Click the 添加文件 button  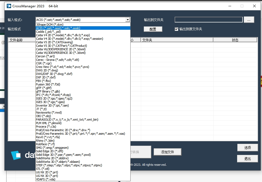pos(167,152)
